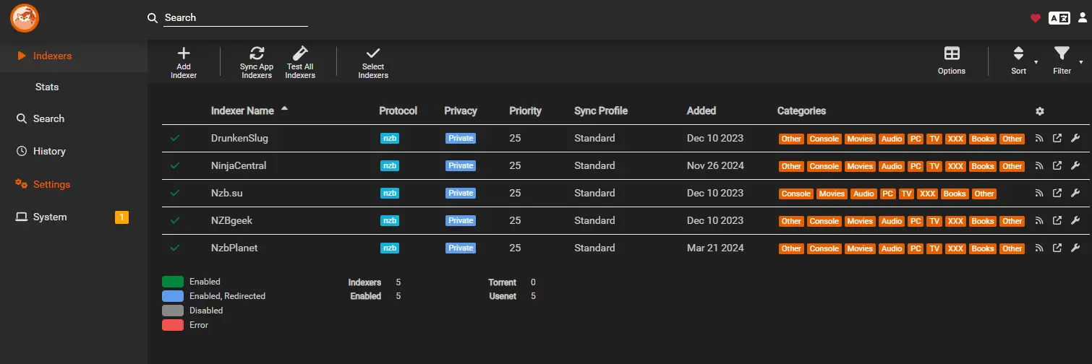
Task: Click the red heart donate icon
Action: (1036, 18)
